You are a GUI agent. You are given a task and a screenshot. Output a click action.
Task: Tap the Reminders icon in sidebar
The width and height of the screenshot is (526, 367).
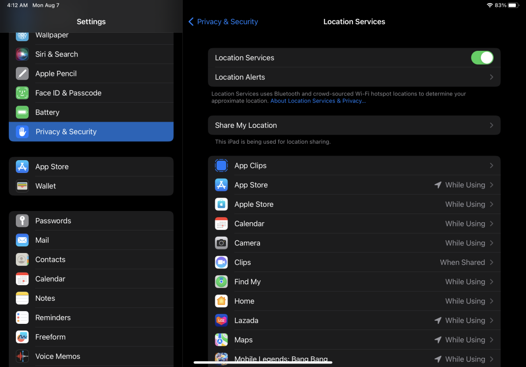[x=22, y=318]
